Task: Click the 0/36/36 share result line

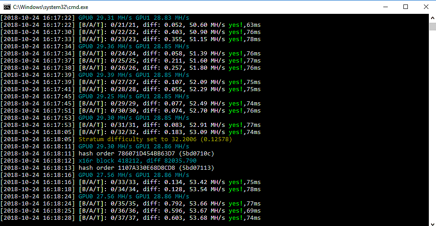Action: [131, 211]
